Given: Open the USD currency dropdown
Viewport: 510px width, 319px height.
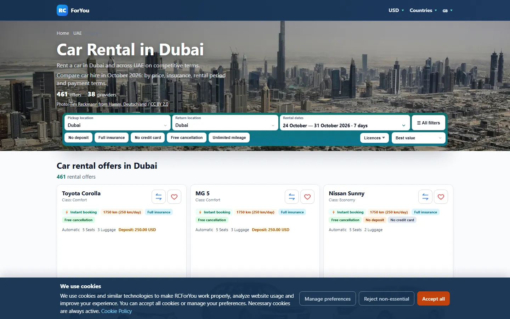Looking at the screenshot, I should pyautogui.click(x=396, y=10).
